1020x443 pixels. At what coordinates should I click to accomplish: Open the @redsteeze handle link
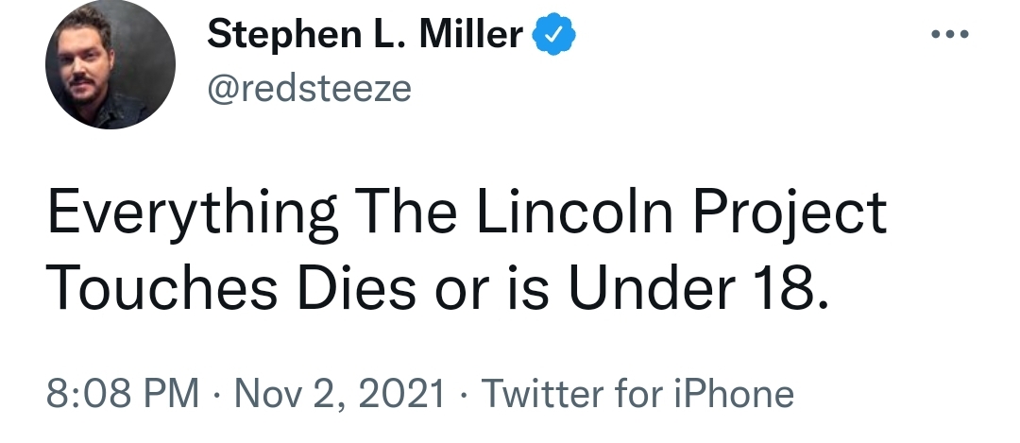coord(309,89)
